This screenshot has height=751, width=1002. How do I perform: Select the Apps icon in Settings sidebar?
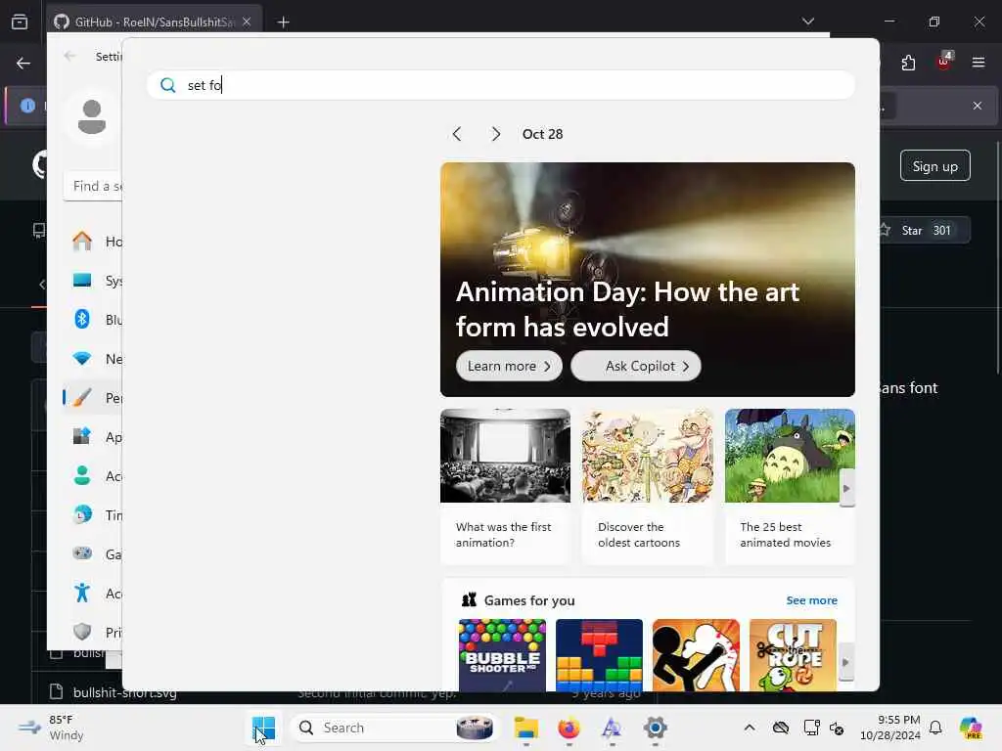tap(82, 437)
